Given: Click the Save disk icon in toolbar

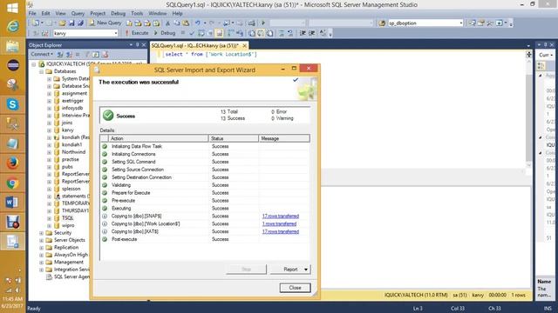Looking at the screenshot, I should tap(71, 23).
